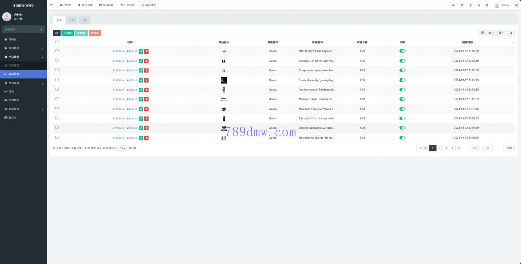
Task: Toggle the status switch for ONF Buddy Phone Explorer
Action: pyautogui.click(x=402, y=51)
